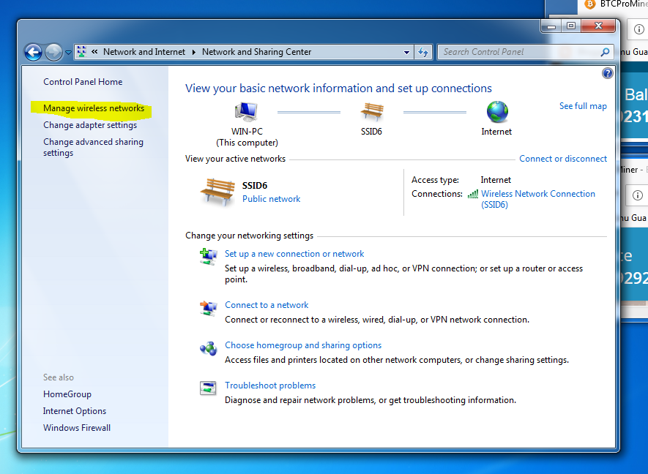Click the new connection setup icon
The height and width of the screenshot is (474, 648).
click(208, 257)
